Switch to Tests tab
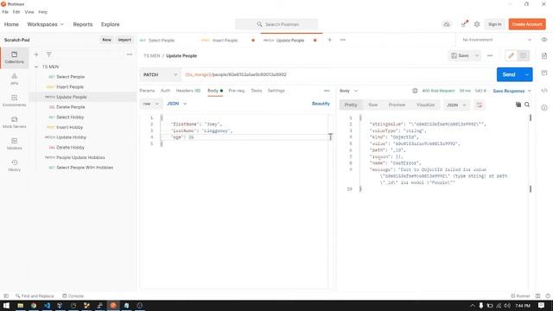This screenshot has height=311, width=553. point(257,91)
